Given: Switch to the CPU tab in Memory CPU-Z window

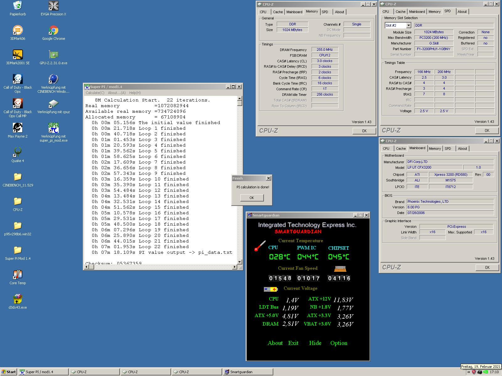Looking at the screenshot, I should point(263,12).
